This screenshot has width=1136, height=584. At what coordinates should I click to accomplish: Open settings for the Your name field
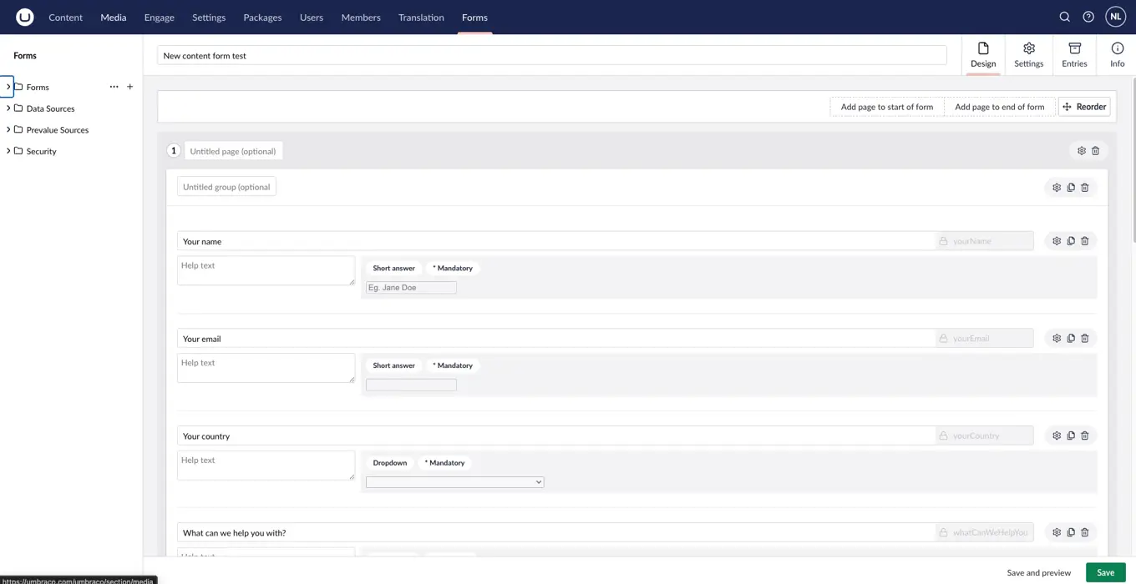pos(1056,240)
